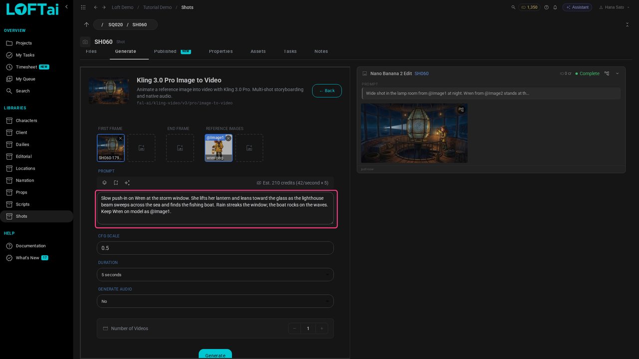Expand the Nano Banana 2 Edit card chevron
This screenshot has width=639, height=359.
tap(618, 73)
